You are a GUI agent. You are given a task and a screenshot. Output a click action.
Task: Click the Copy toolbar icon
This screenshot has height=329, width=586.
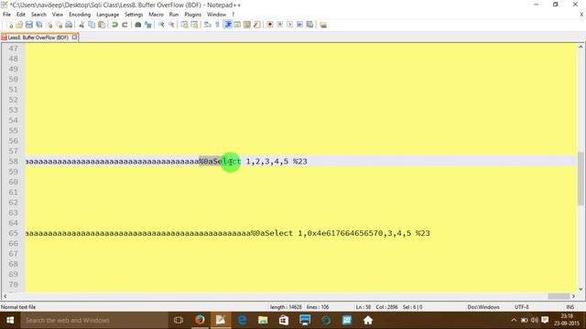point(92,25)
